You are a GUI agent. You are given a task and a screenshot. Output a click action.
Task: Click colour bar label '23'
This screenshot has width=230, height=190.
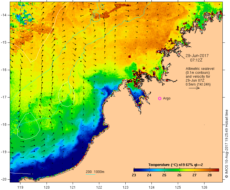point(134,175)
